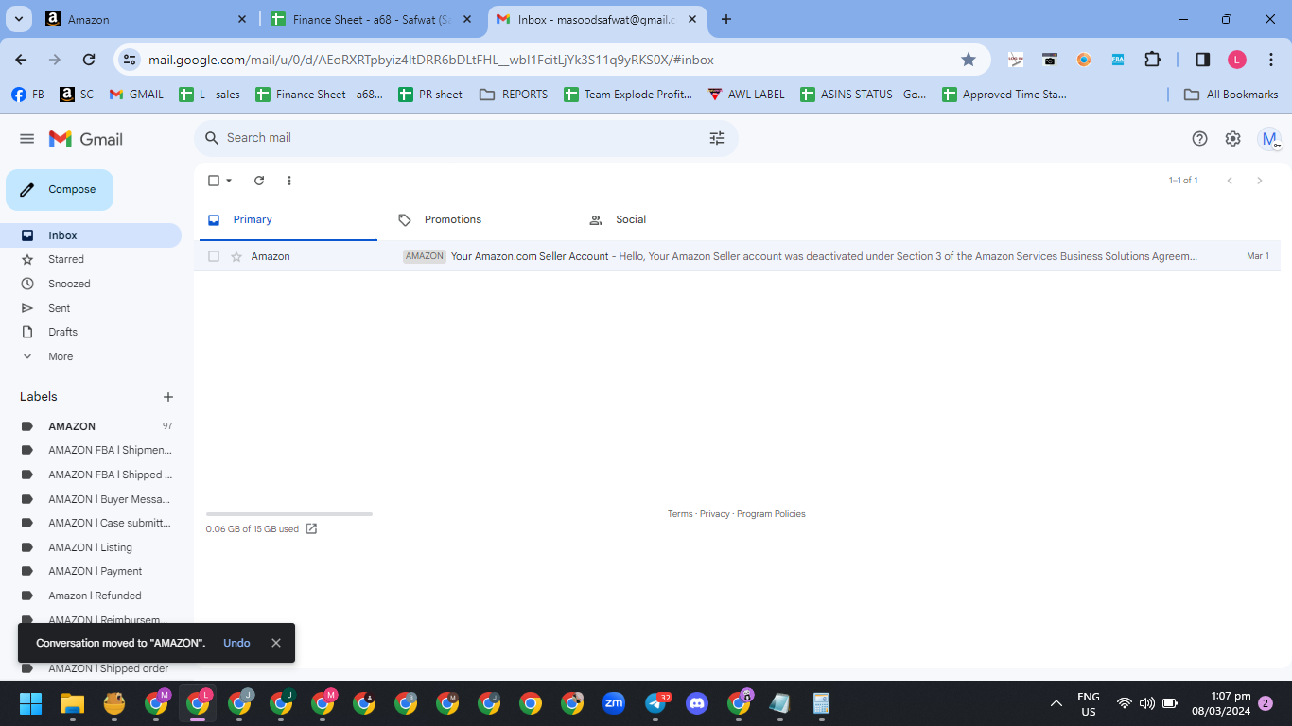This screenshot has height=726, width=1292.
Task: Open the Privacy link
Action: tap(715, 514)
